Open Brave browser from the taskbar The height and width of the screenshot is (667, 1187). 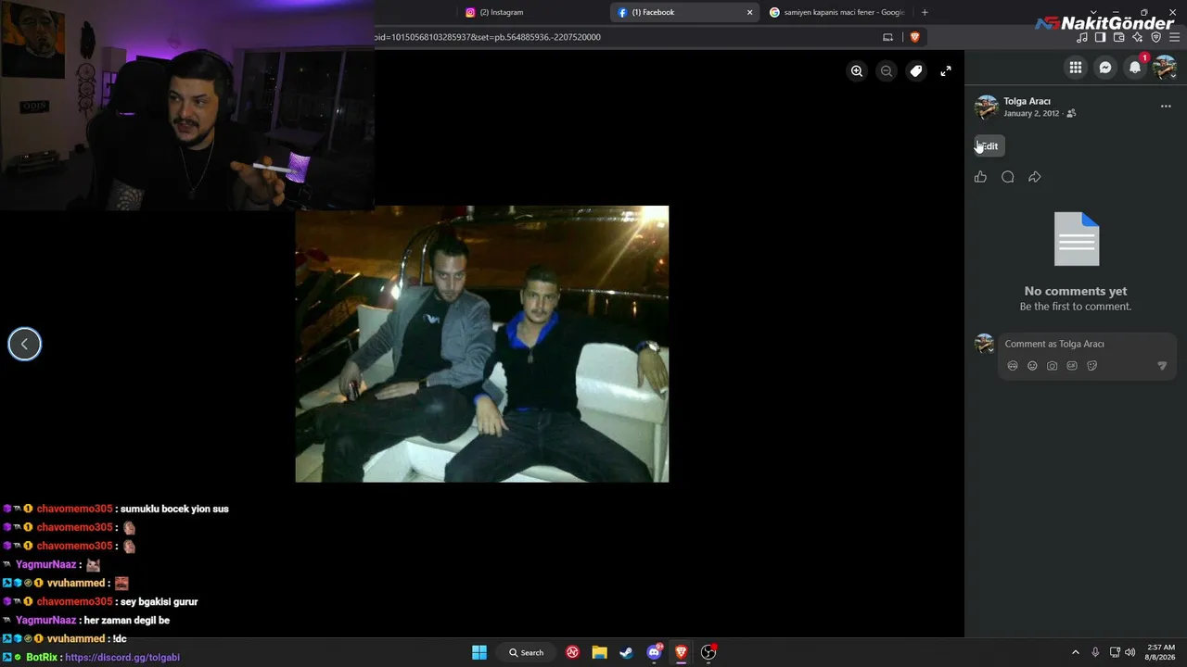pyautogui.click(x=682, y=652)
